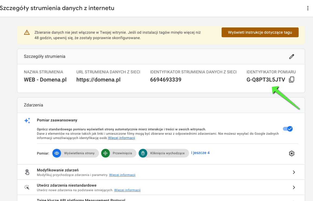This screenshot has width=313, height=201.
Task: Click the Wyświetlenia strony eye icon
Action: [57, 153]
